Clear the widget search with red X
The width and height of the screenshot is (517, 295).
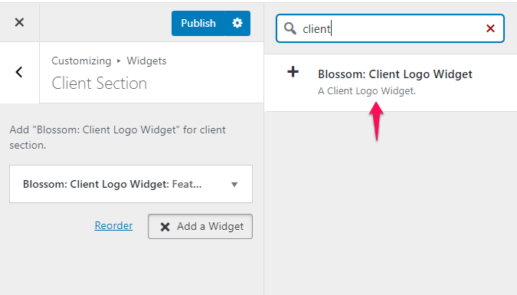(x=491, y=28)
